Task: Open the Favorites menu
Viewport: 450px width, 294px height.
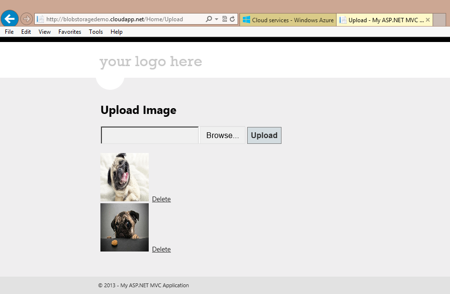Action: 70,32
